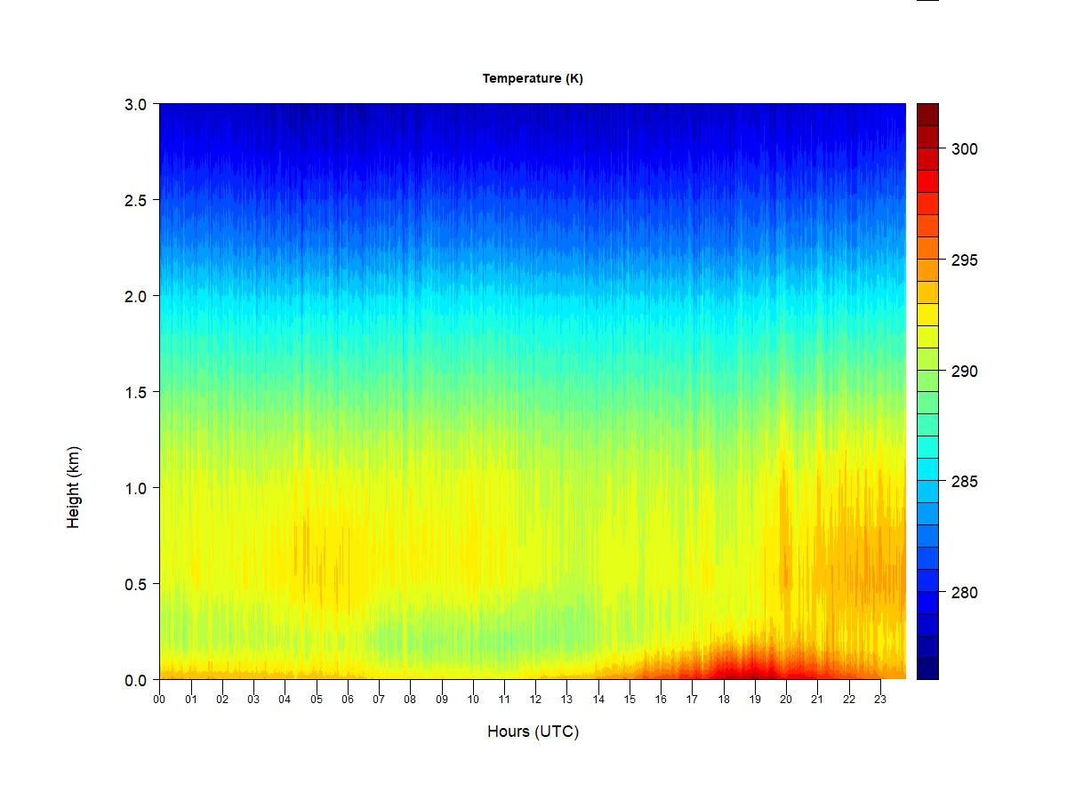Screen dimensions: 1067x800
Task: Click the 285 colorbar label
Action: pos(964,482)
